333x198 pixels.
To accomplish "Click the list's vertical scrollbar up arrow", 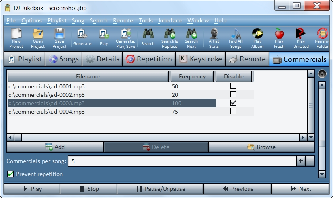I will coord(311,74).
